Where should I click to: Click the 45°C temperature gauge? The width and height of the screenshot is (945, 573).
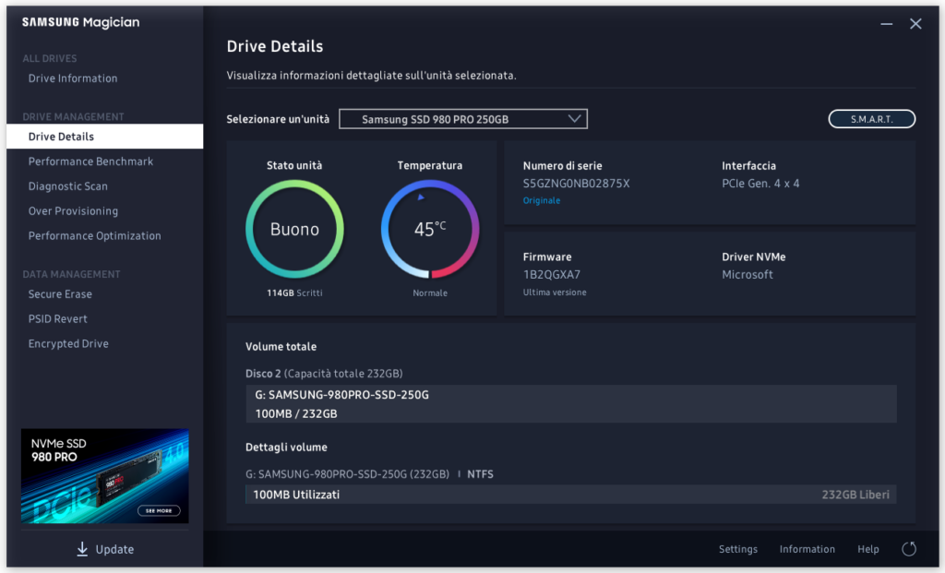point(430,229)
